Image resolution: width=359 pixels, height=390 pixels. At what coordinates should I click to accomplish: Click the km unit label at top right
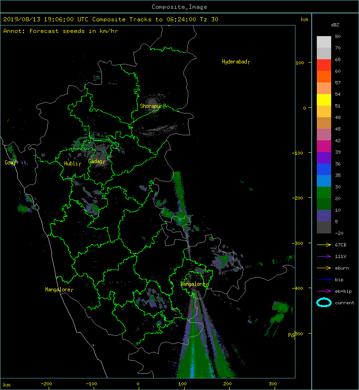tap(304, 19)
